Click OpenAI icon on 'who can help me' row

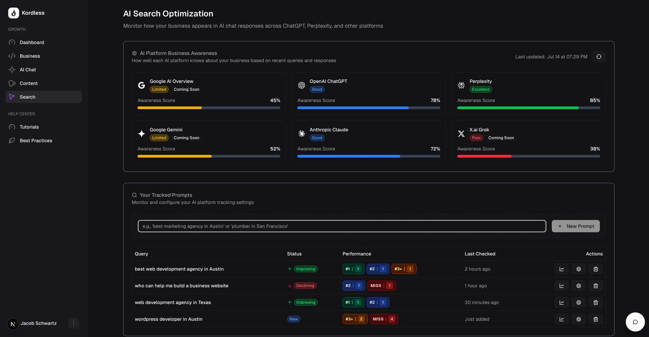(x=578, y=286)
